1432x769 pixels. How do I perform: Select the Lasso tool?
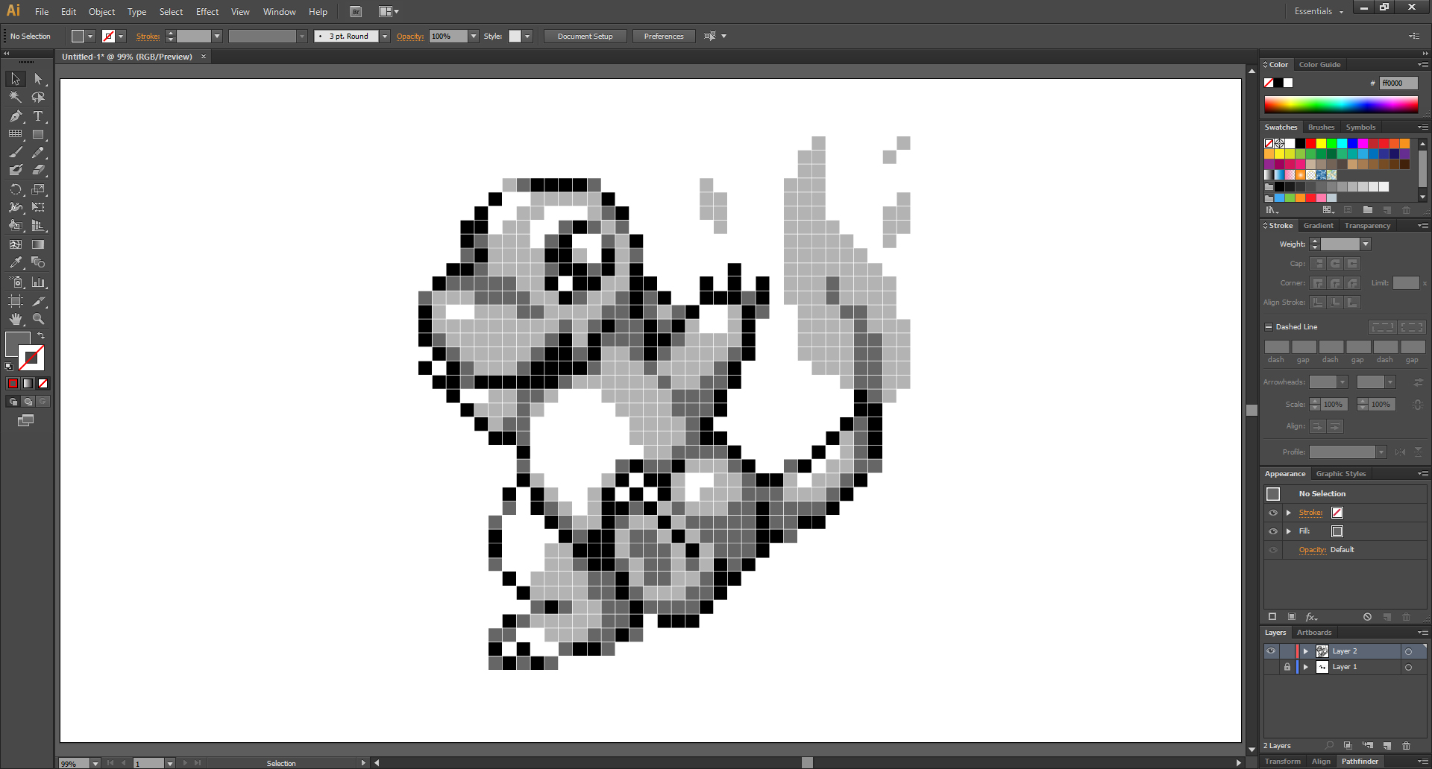[x=38, y=97]
